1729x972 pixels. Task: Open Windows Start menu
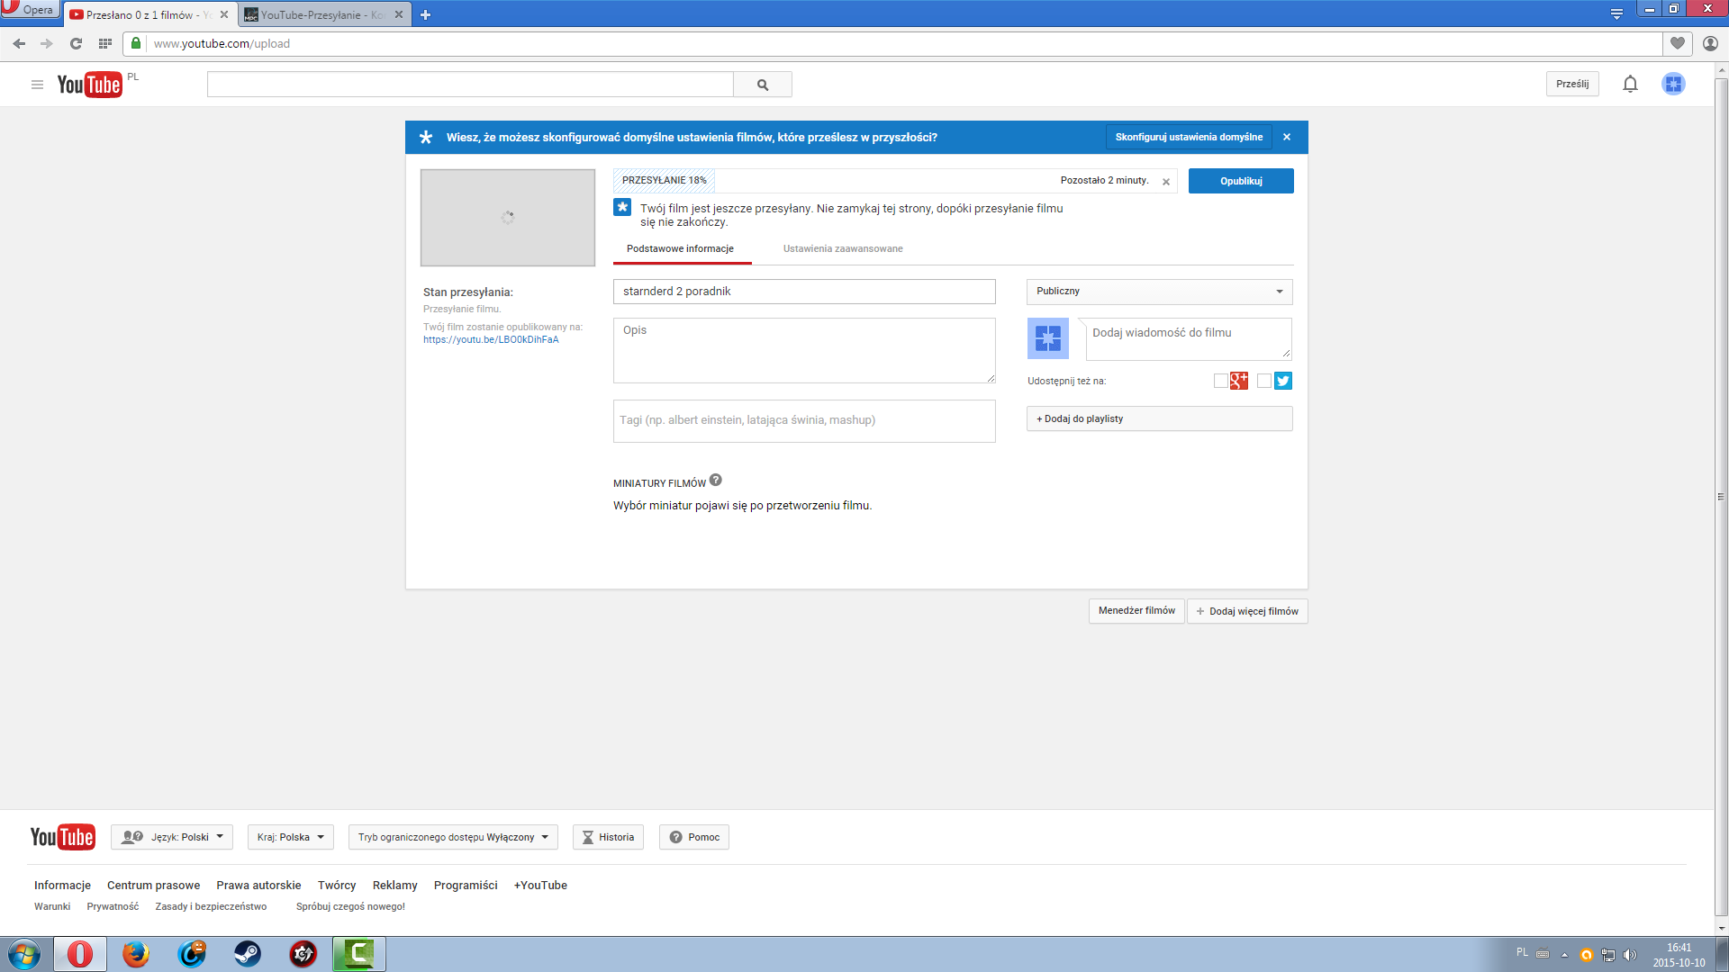coord(23,954)
